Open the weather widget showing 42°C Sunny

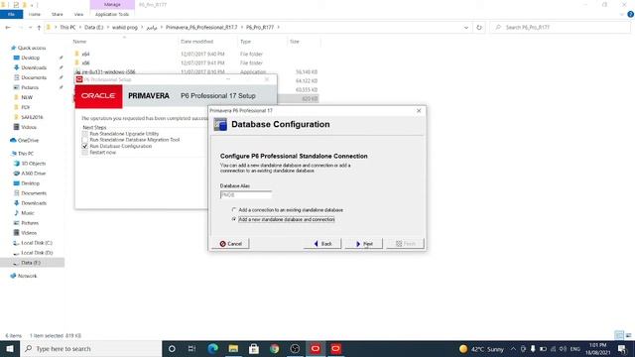point(481,348)
